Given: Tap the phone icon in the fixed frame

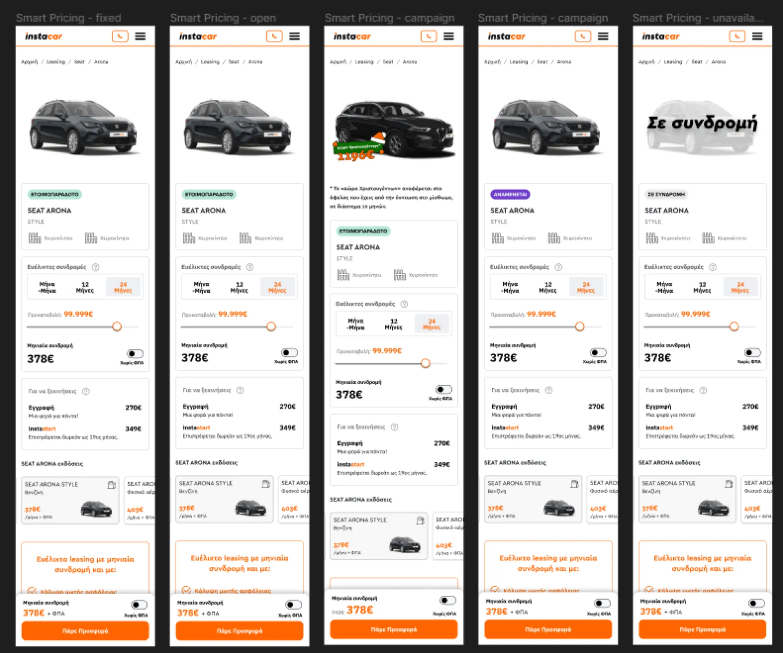Looking at the screenshot, I should pos(120,36).
